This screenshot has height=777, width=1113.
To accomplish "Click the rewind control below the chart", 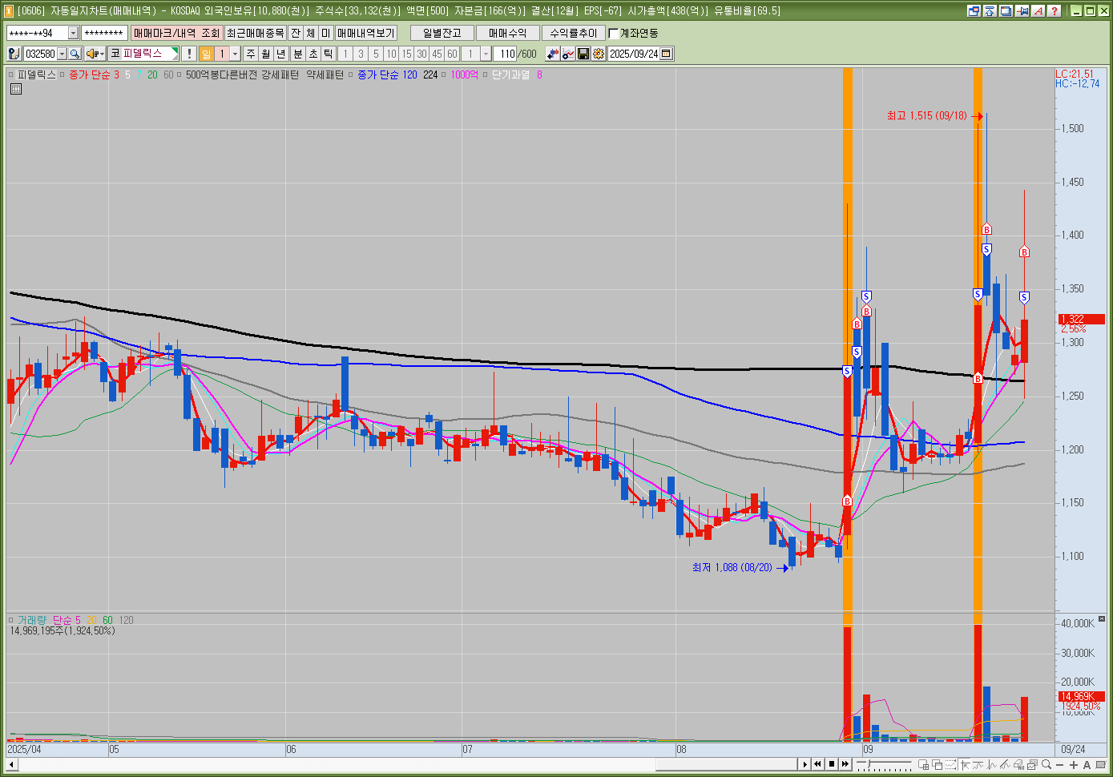I will [817, 764].
